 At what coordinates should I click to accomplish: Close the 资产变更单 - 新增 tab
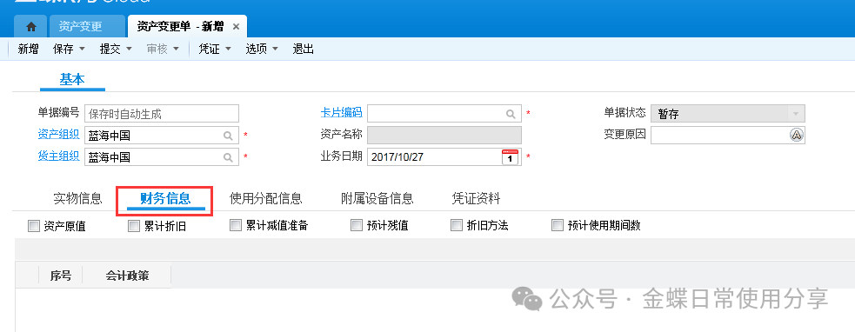click(236, 27)
